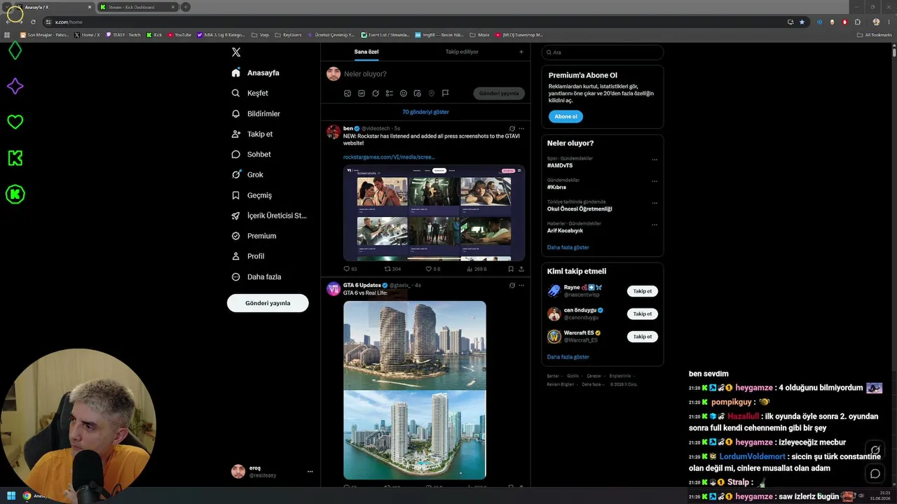This screenshot has height=504, width=897.
Task: Click the X logo in the sidebar
Action: pos(236,52)
